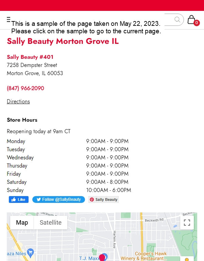Open the shopping bag cart icon
Image resolution: width=204 pixels, height=261 pixels.
191,20
